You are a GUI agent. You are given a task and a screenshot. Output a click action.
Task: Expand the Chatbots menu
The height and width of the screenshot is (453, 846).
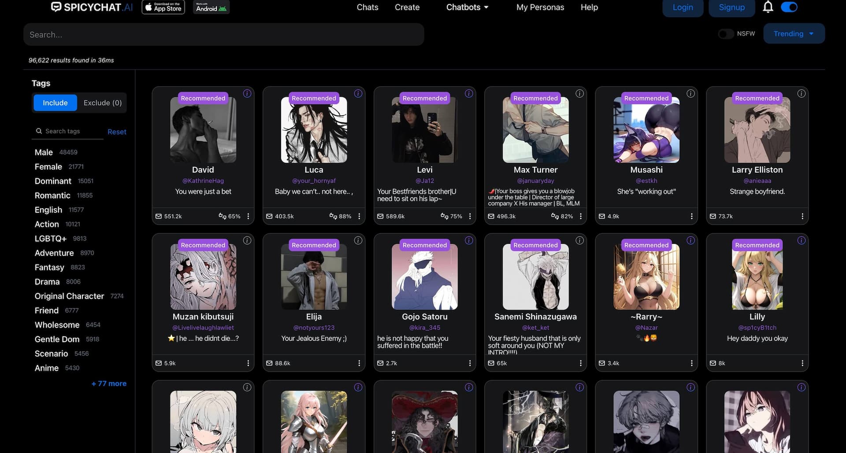click(x=467, y=7)
